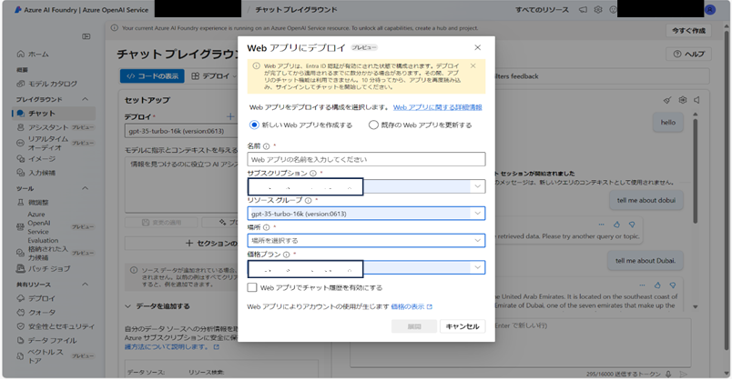Open 入力候補 playground in the sidebar
Viewport: 732px width, 380px height.
pos(36,173)
